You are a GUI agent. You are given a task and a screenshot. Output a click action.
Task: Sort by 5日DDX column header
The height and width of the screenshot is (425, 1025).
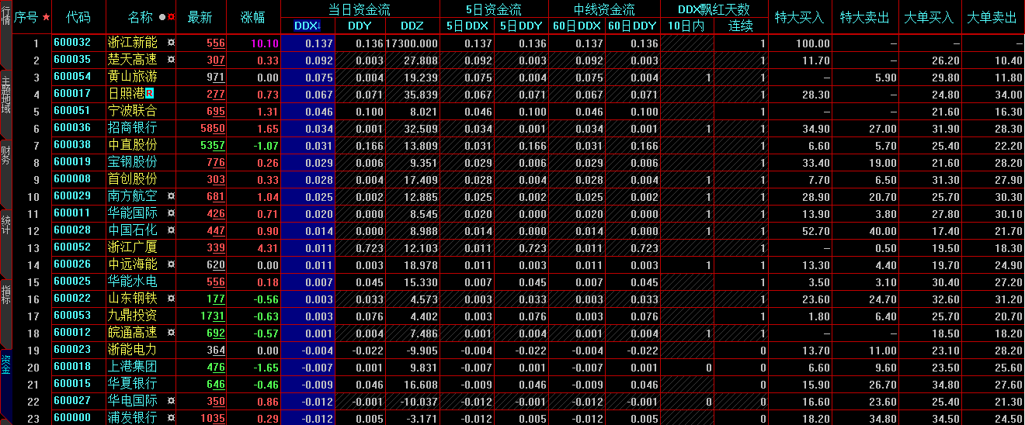[x=467, y=26]
